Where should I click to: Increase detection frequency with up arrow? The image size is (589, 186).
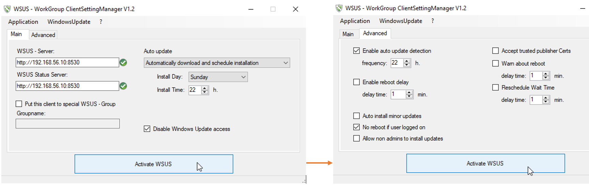pos(407,61)
